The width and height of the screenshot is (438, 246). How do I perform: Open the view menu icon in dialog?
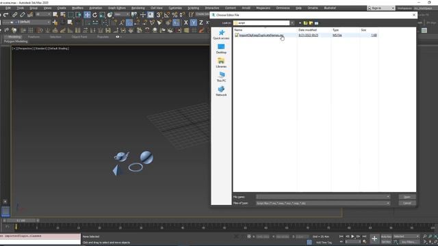pyautogui.click(x=316, y=23)
